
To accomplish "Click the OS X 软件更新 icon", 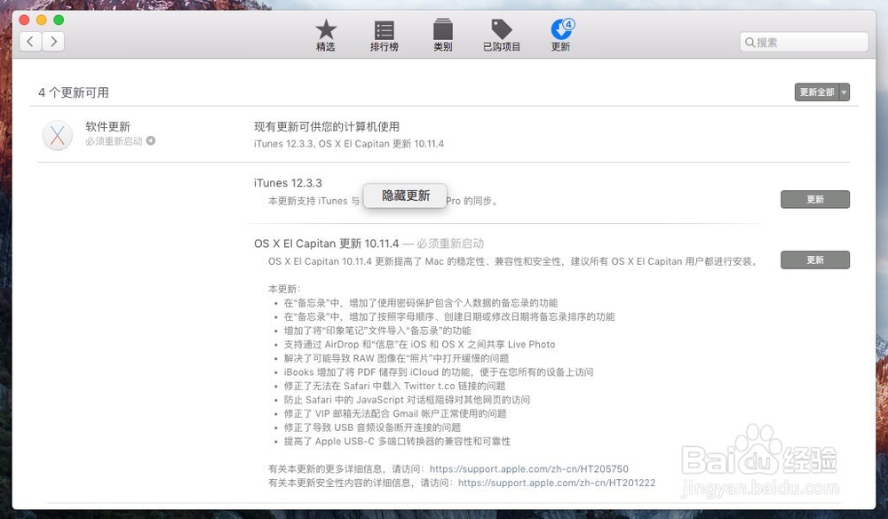I will click(x=57, y=135).
